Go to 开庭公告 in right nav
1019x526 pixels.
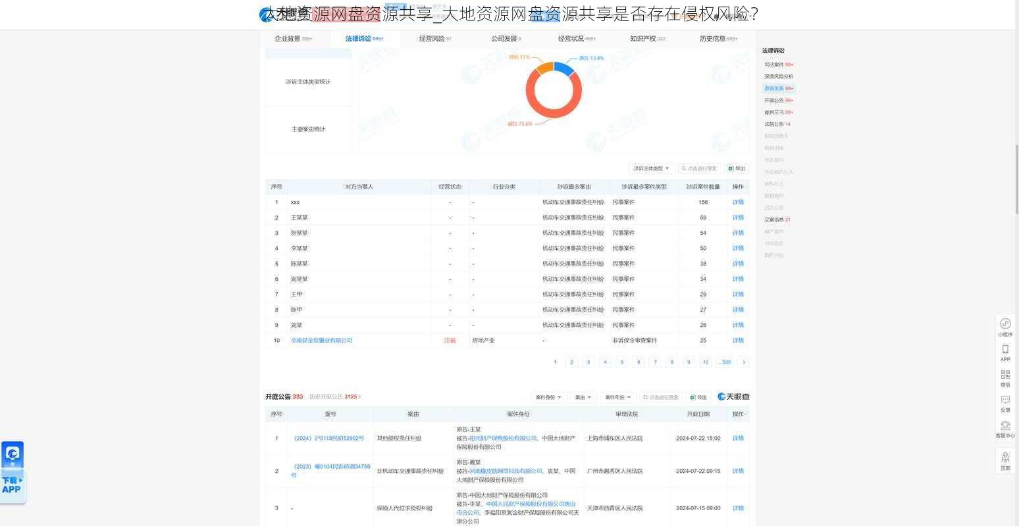[779, 101]
